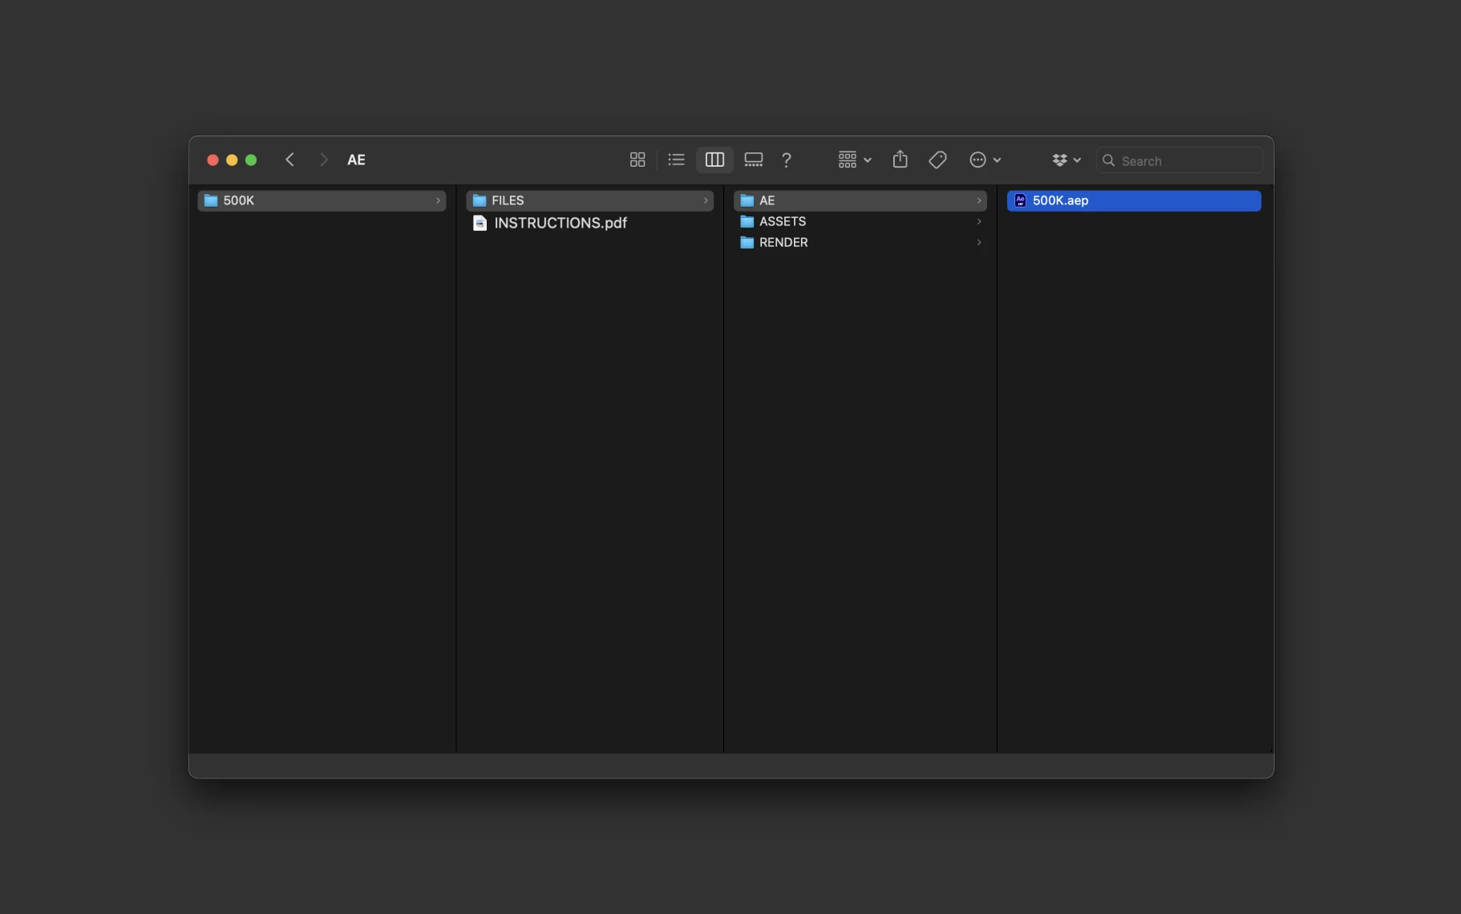This screenshot has width=1461, height=914.
Task: Select the INSTRUCTIONS.pdf file
Action: [x=560, y=223]
